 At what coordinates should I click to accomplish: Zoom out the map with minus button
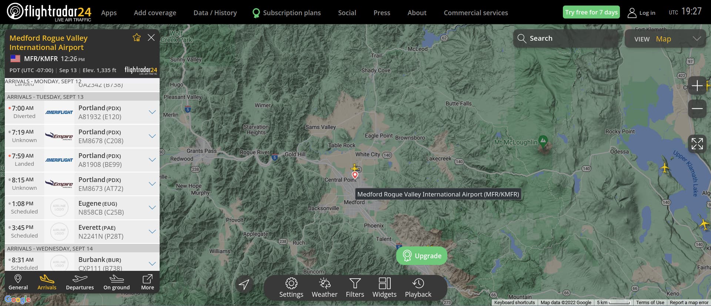697,108
